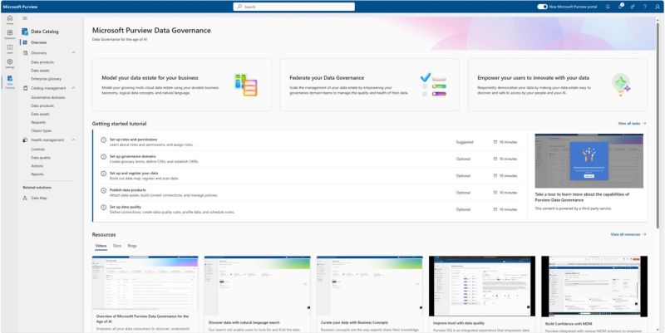Screen dimensions: 665x333
Task: Open the Home icon in left rail
Action: pos(10,18)
